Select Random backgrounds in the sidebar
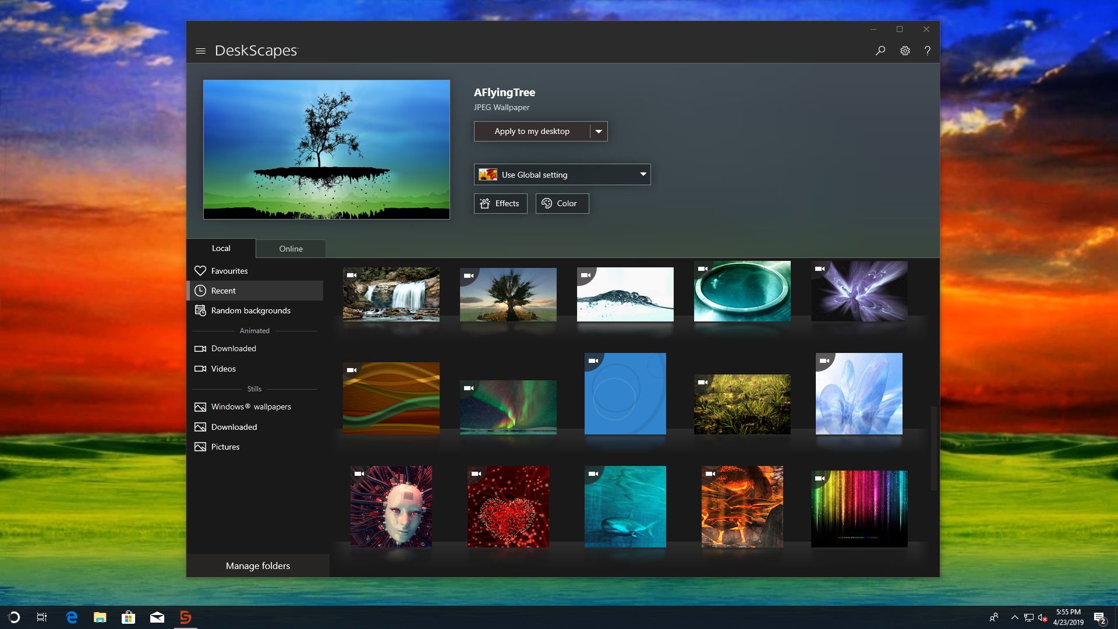 [250, 310]
